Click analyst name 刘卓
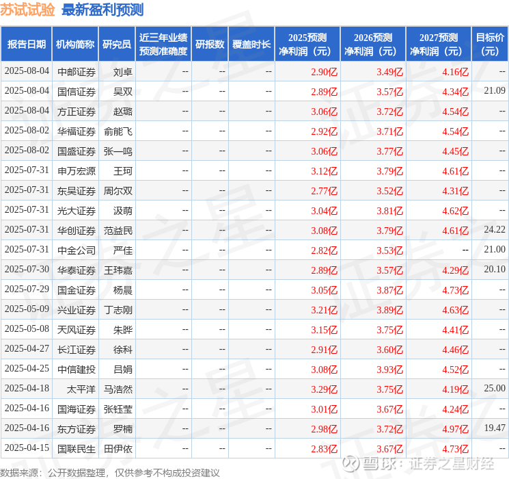 123,72
